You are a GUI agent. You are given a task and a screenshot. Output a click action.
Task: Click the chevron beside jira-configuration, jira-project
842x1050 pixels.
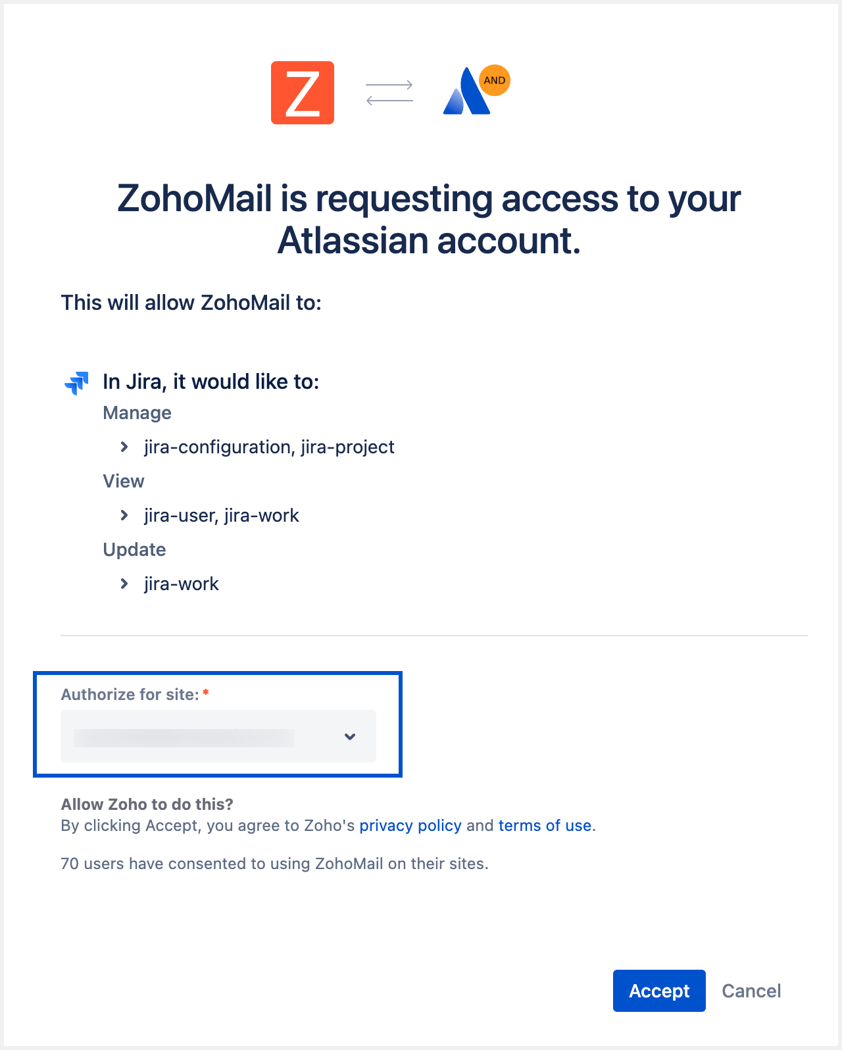point(125,447)
